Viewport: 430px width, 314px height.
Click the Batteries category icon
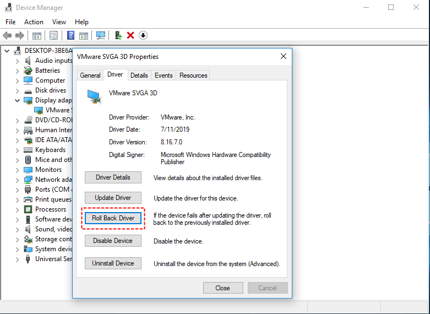(28, 71)
